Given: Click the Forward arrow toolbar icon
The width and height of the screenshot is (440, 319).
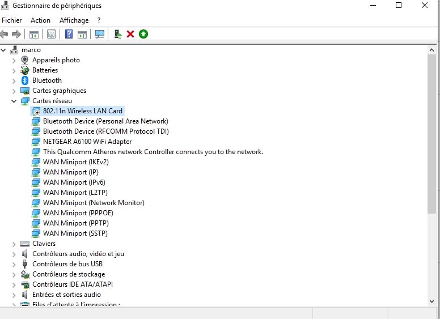Looking at the screenshot, I should (16, 34).
